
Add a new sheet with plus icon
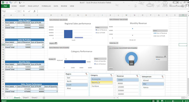pos(44,98)
